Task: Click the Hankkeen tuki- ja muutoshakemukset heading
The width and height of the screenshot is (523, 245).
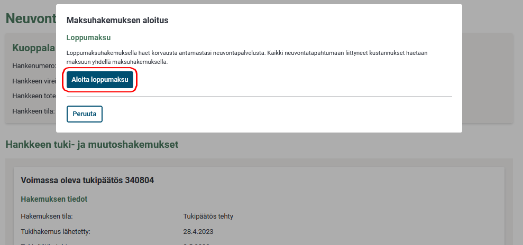Action: click(x=91, y=144)
